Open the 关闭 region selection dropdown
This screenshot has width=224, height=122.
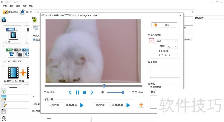tap(167, 41)
